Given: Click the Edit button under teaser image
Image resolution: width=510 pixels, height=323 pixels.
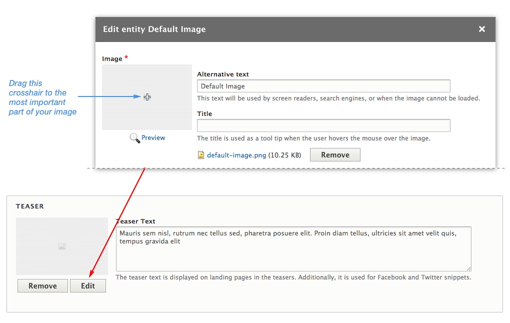Looking at the screenshot, I should tap(88, 286).
